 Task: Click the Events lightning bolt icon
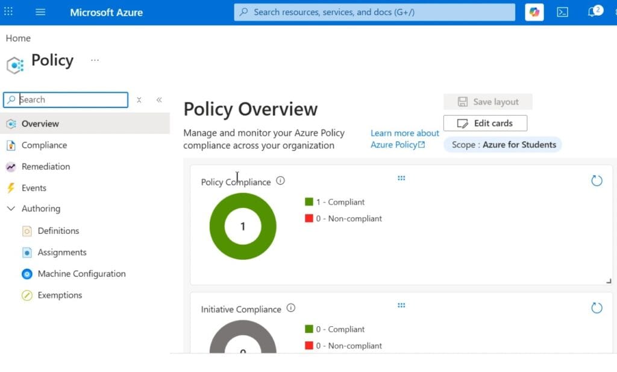(x=11, y=188)
